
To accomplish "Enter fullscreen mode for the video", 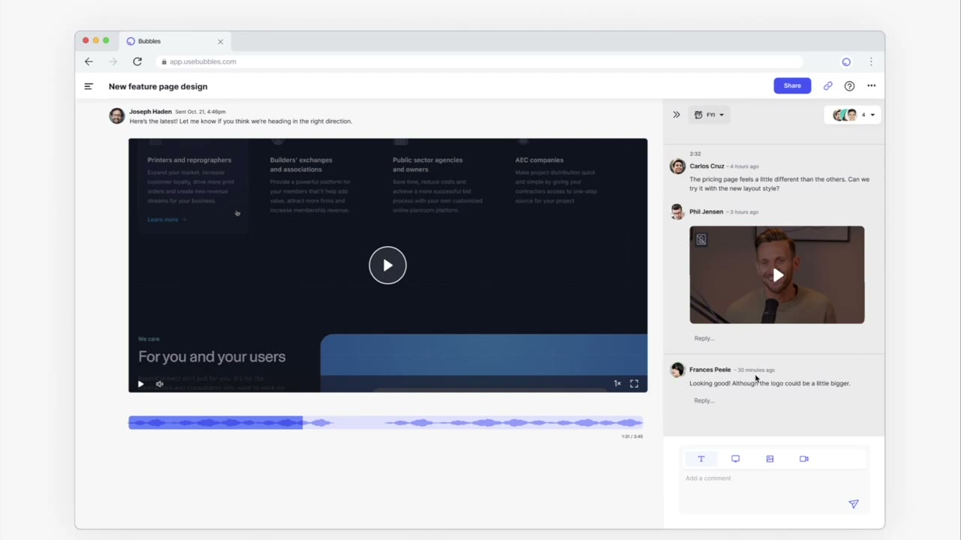I will click(x=634, y=384).
